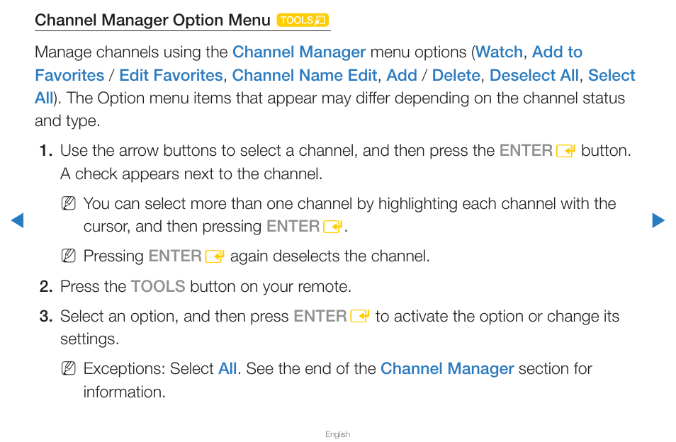
Task: Click the ENTER icon in step 3
Action: (360, 317)
